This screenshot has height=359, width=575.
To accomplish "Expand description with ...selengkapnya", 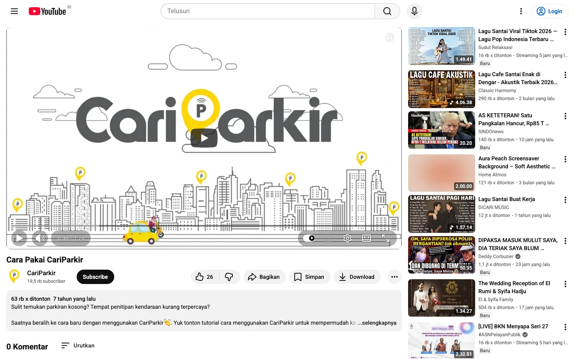I will pyautogui.click(x=377, y=323).
